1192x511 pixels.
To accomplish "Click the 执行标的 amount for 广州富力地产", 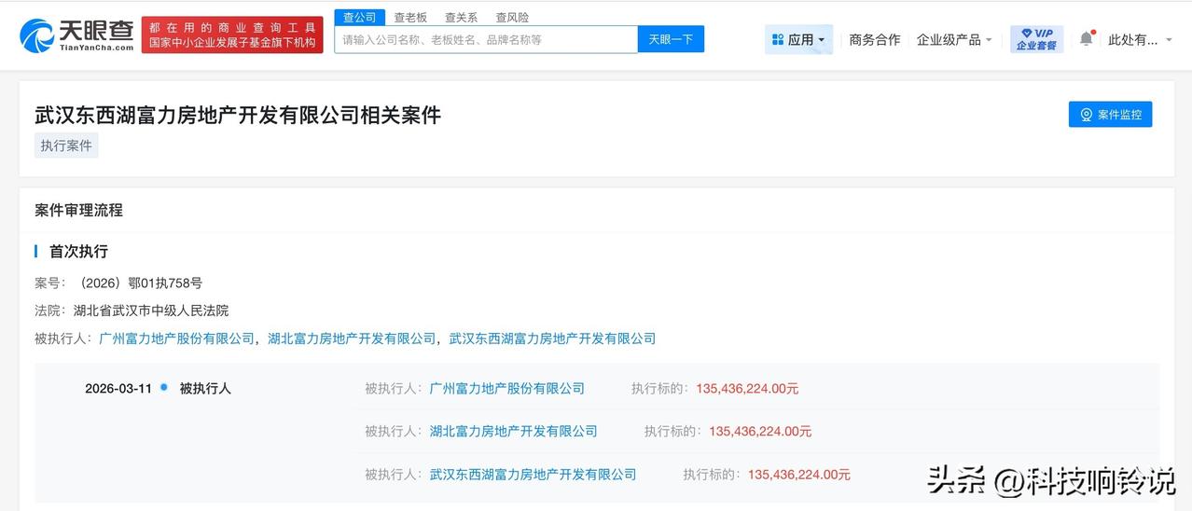I will pos(747,388).
